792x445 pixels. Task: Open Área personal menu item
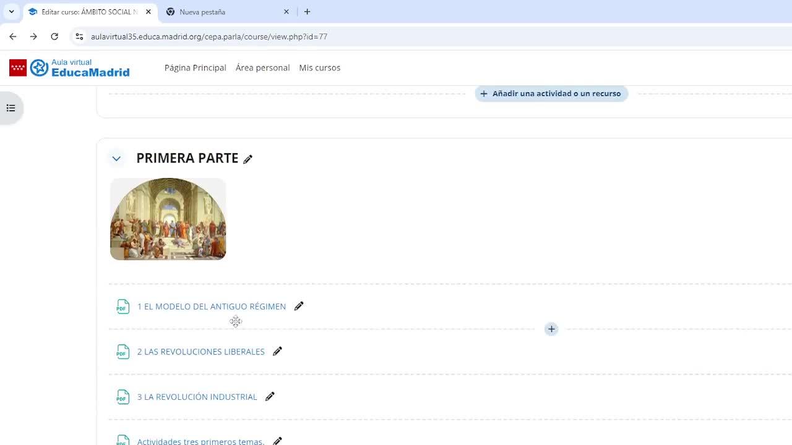pos(262,68)
